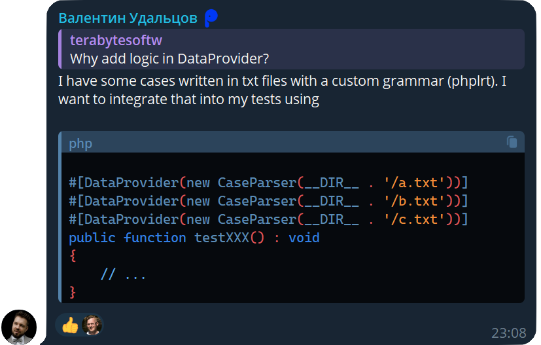
Task: Toggle the thumbs-up emoji reaction
Action: (x=70, y=325)
